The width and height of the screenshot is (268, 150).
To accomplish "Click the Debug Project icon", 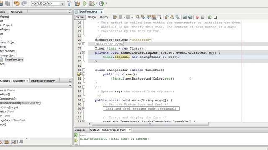I will pos(92,3).
